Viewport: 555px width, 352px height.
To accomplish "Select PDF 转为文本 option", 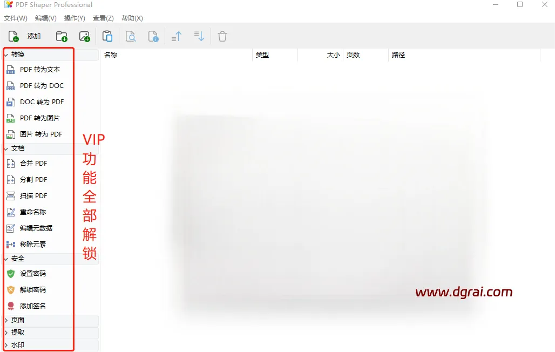I will click(40, 70).
